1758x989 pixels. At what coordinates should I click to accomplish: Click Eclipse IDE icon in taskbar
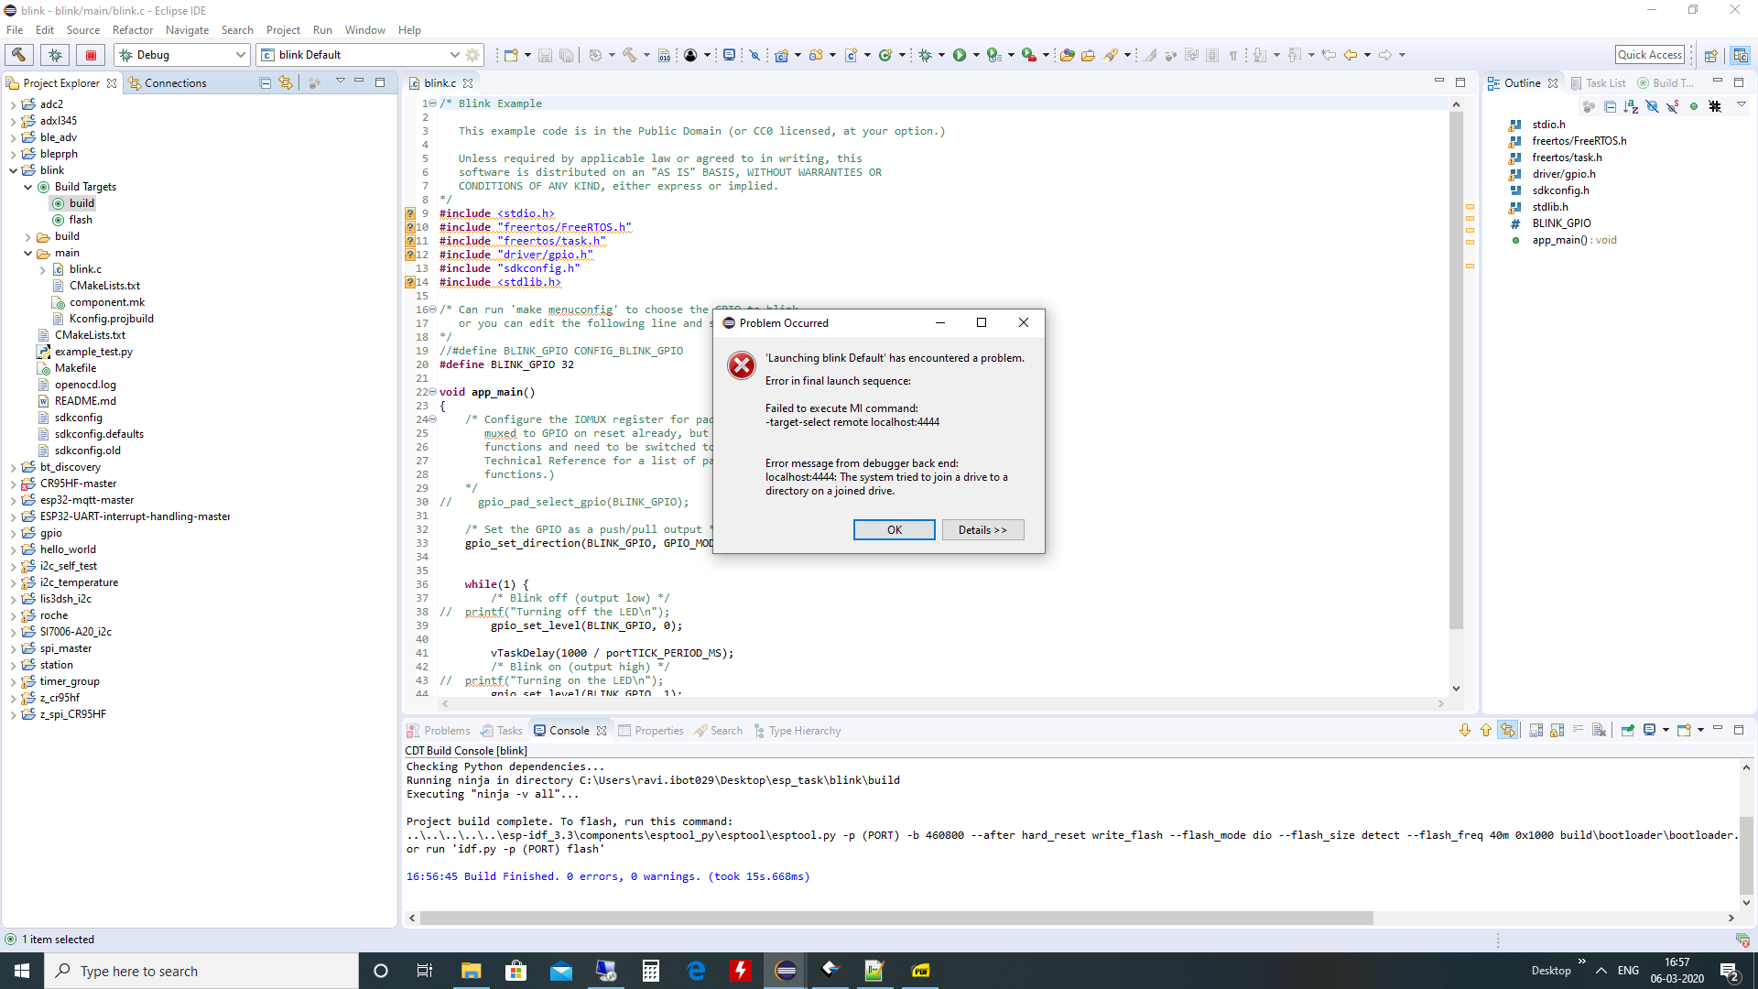click(x=786, y=971)
